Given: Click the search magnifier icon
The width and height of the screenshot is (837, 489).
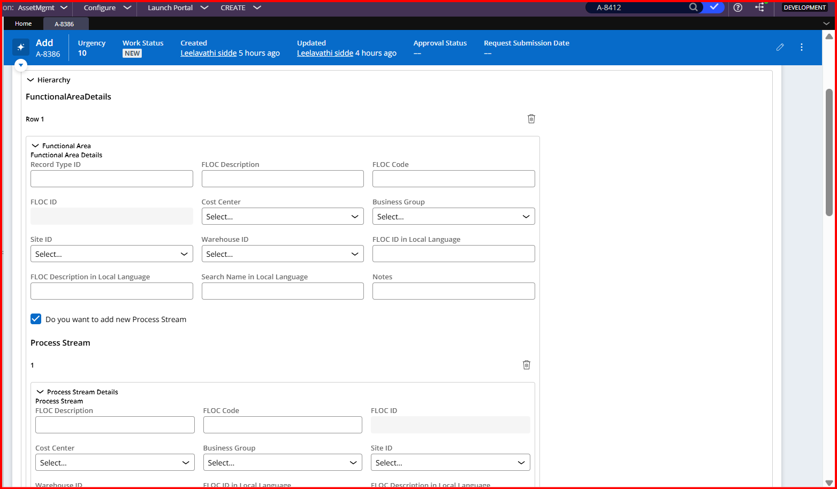Looking at the screenshot, I should (x=694, y=7).
